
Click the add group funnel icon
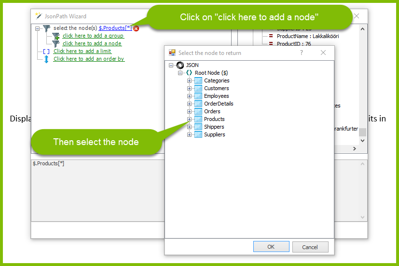coord(56,36)
